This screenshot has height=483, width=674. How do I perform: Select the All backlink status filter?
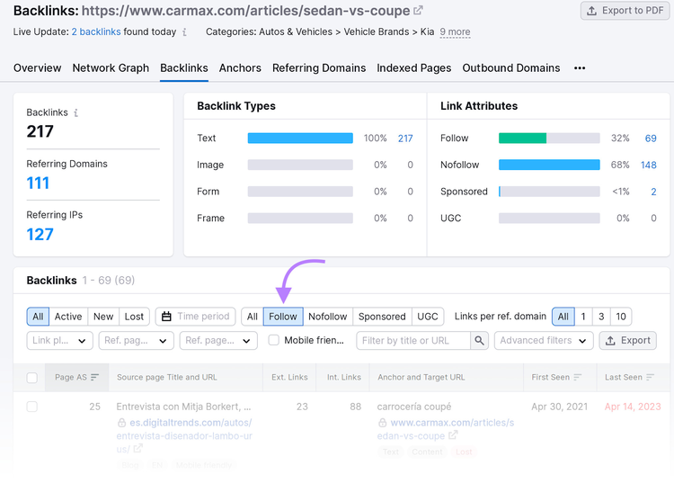click(38, 317)
